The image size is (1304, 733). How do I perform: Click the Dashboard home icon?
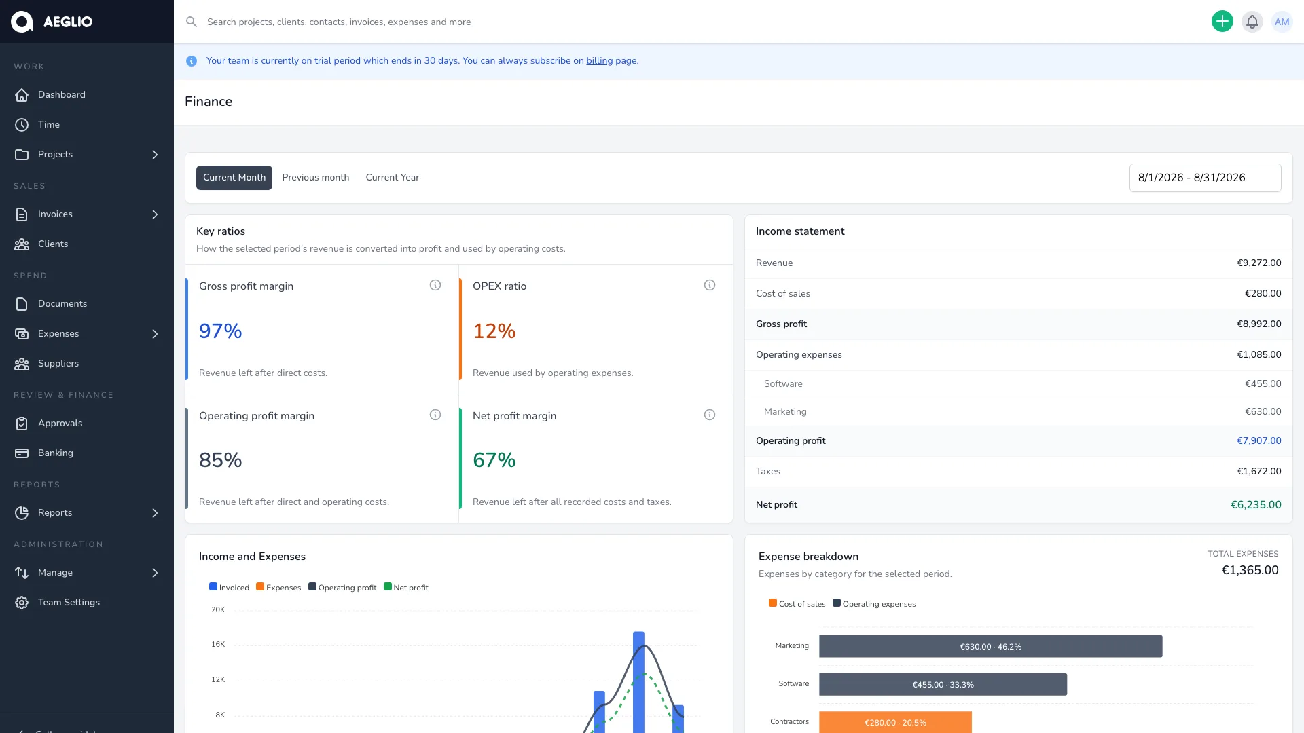point(22,95)
